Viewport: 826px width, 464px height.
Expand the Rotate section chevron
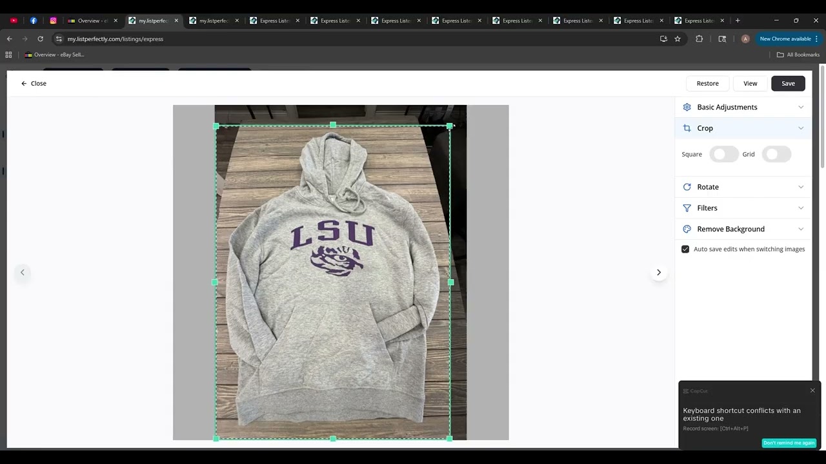[x=801, y=187]
